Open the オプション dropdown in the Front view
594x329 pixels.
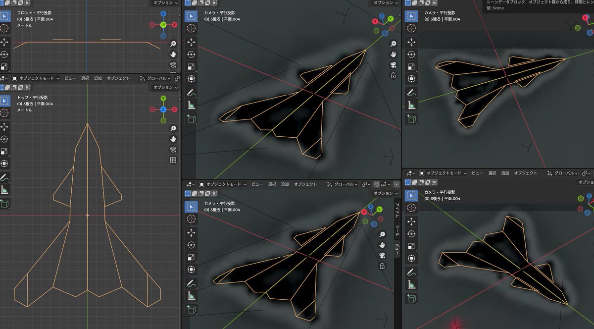pyautogui.click(x=165, y=2)
